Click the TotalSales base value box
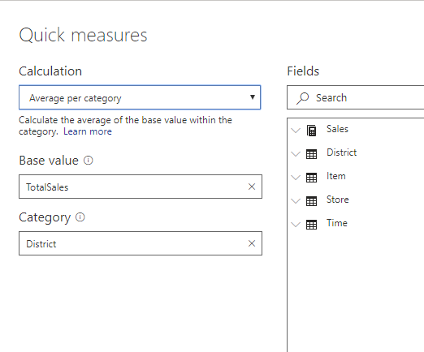The height and width of the screenshot is (352, 424). [141, 187]
